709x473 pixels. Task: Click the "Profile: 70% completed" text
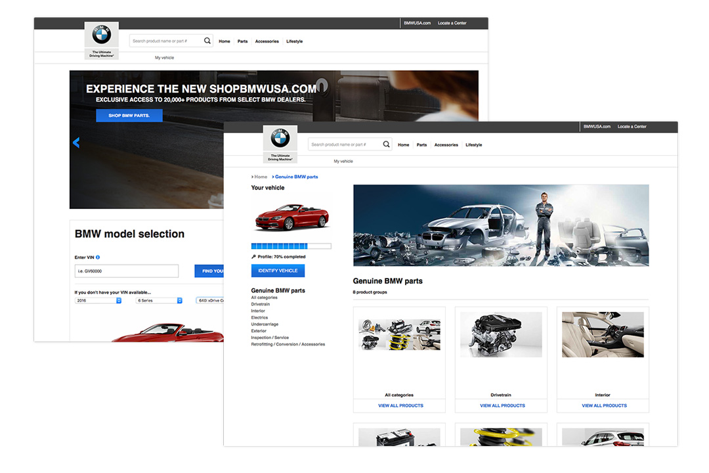[281, 257]
